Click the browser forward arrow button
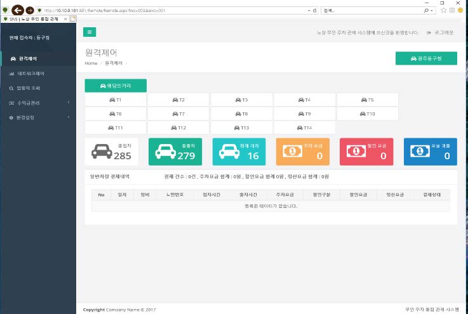The width and height of the screenshot is (468, 314). (30, 11)
